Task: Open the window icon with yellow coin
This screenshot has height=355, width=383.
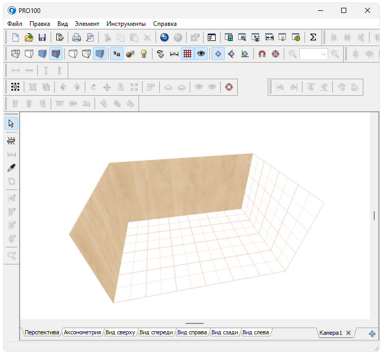Action: click(296, 37)
